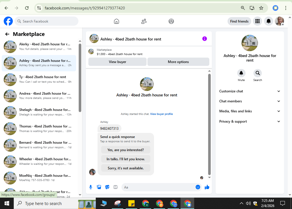
Task: Mute the Ashley conversation
Action: pos(241,73)
